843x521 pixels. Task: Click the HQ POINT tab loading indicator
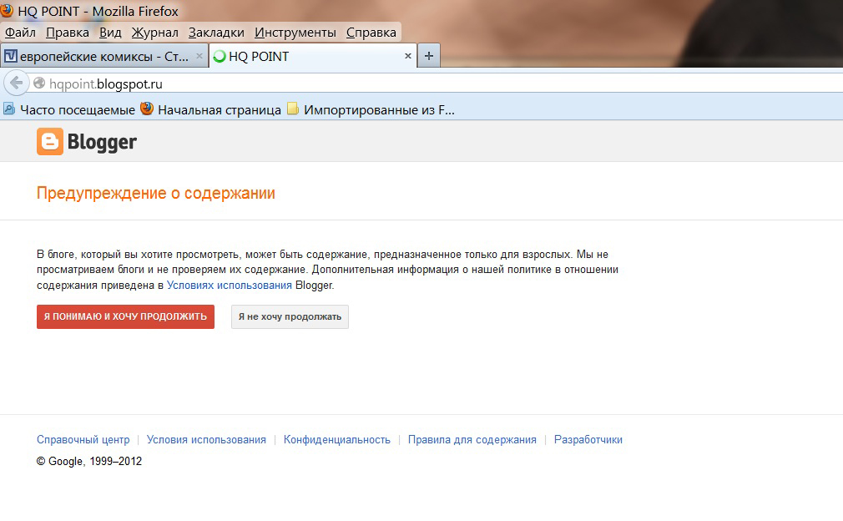click(220, 56)
